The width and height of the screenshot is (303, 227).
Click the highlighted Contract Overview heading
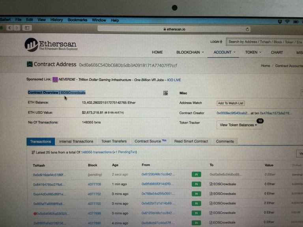click(57, 93)
